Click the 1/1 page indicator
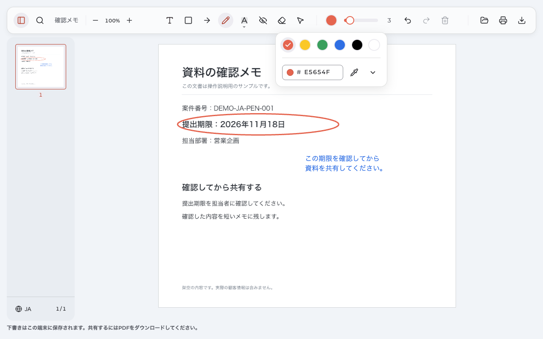 pos(61,309)
